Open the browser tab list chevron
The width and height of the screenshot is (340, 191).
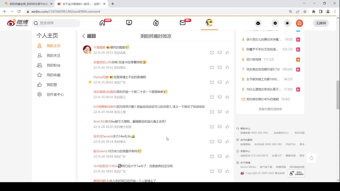304,3
